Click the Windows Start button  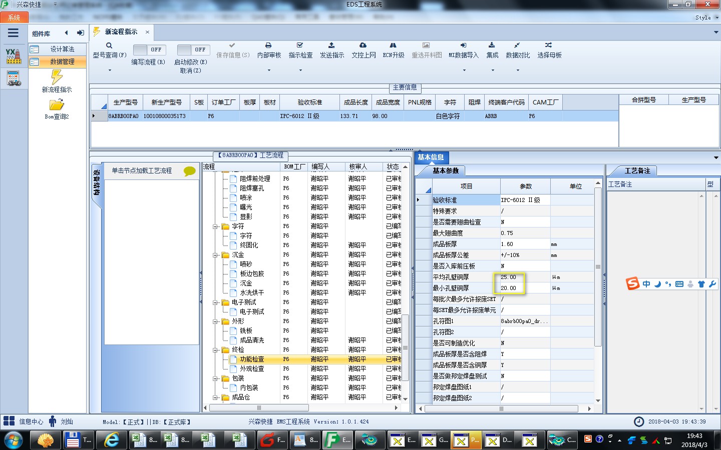click(x=14, y=440)
